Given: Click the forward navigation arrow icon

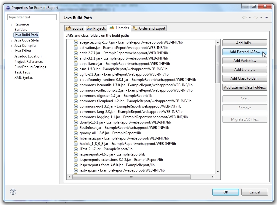Looking at the screenshot, I should coord(256,17).
